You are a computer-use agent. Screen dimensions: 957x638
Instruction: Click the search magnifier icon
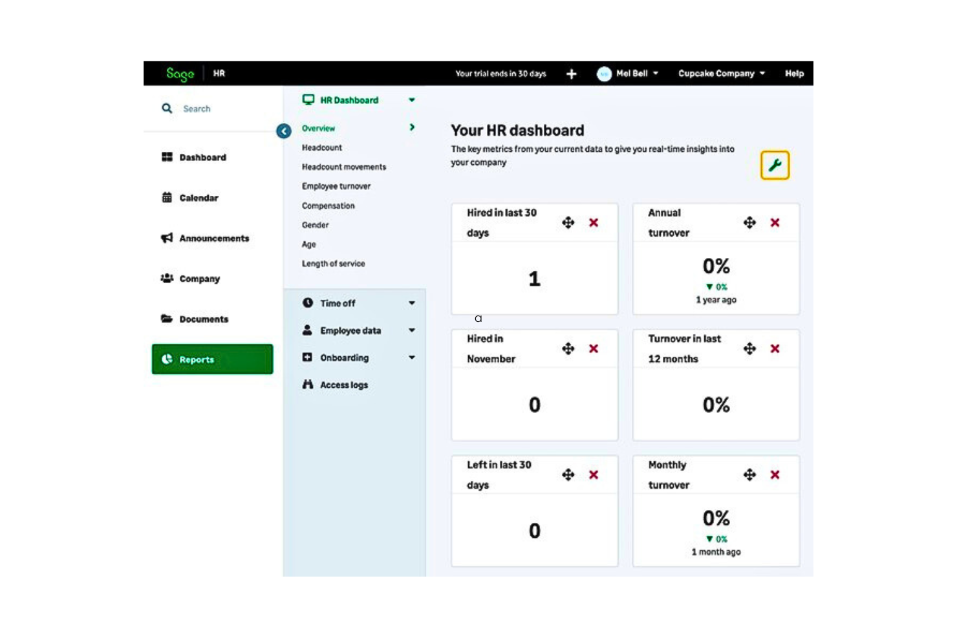coord(167,109)
